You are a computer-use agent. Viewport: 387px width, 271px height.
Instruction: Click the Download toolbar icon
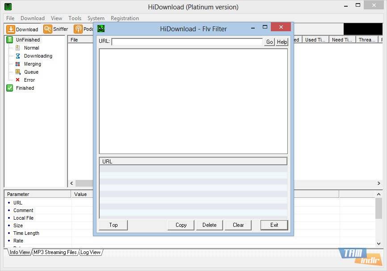tap(11, 29)
